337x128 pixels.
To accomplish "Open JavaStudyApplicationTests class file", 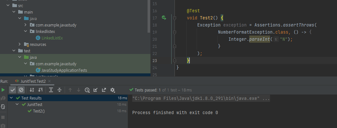I will point(64,70).
